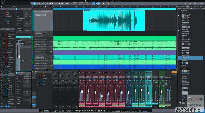Switch to the Pool browser tab
Image resolution: width=205 pixels, height=113 pixels.
pos(201,7)
